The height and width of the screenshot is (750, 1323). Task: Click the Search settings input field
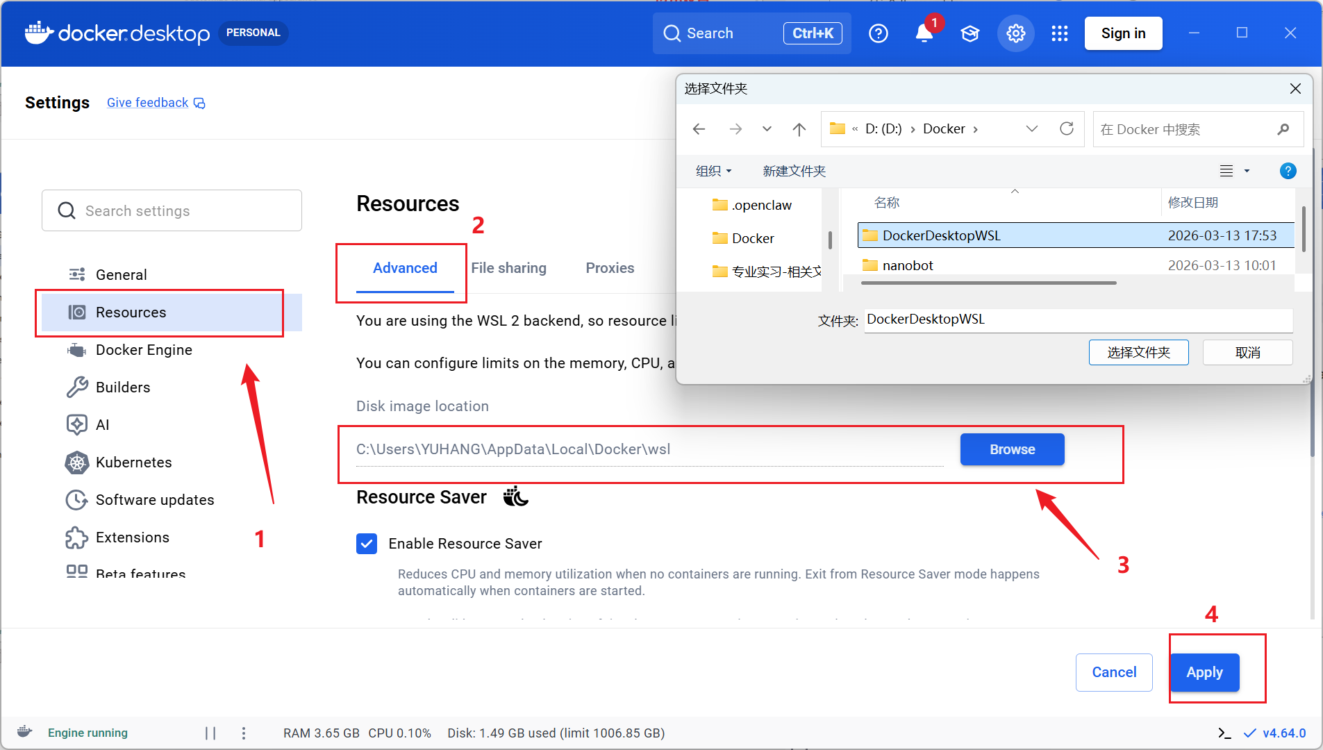(x=172, y=210)
